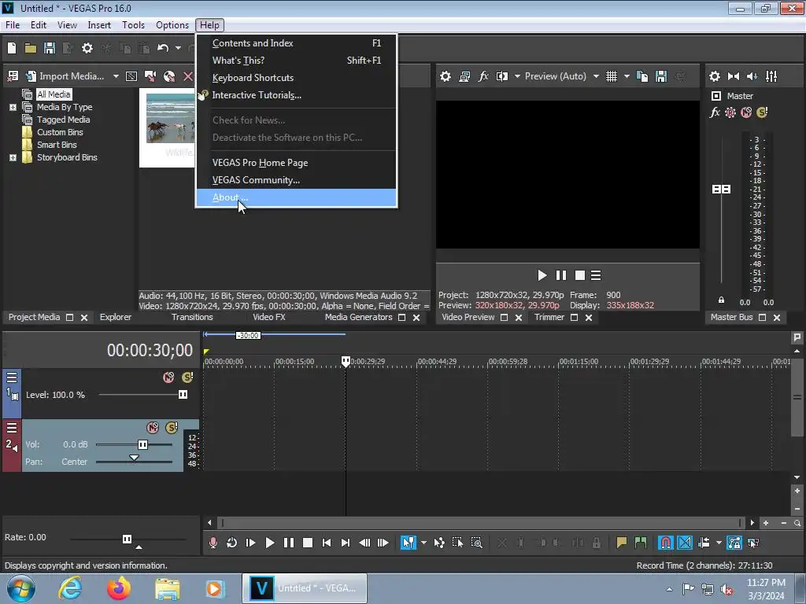The image size is (806, 604).
Task: Mute video track 1
Action: pyautogui.click(x=168, y=377)
